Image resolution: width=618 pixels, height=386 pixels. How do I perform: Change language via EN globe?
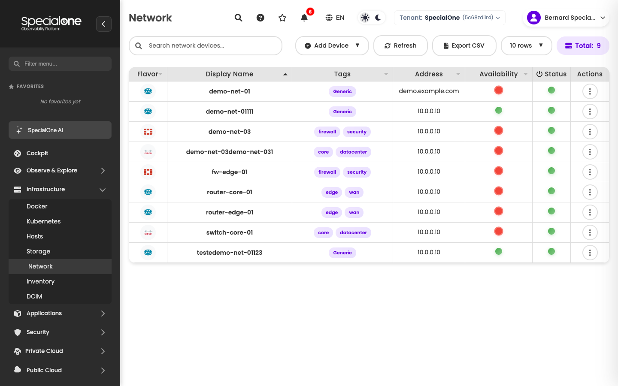pos(335,18)
